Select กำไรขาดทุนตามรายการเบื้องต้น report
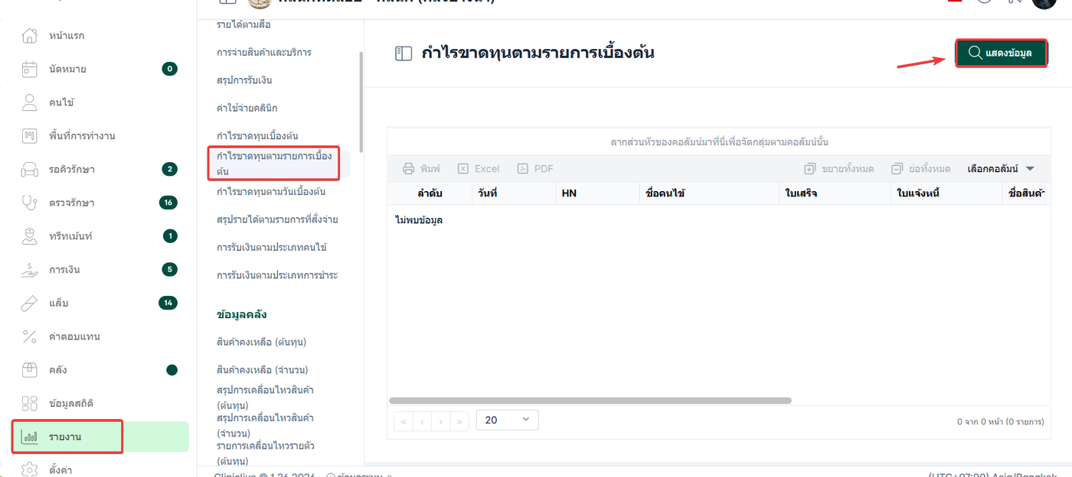Viewport: 1072px width, 477px height. [274, 164]
